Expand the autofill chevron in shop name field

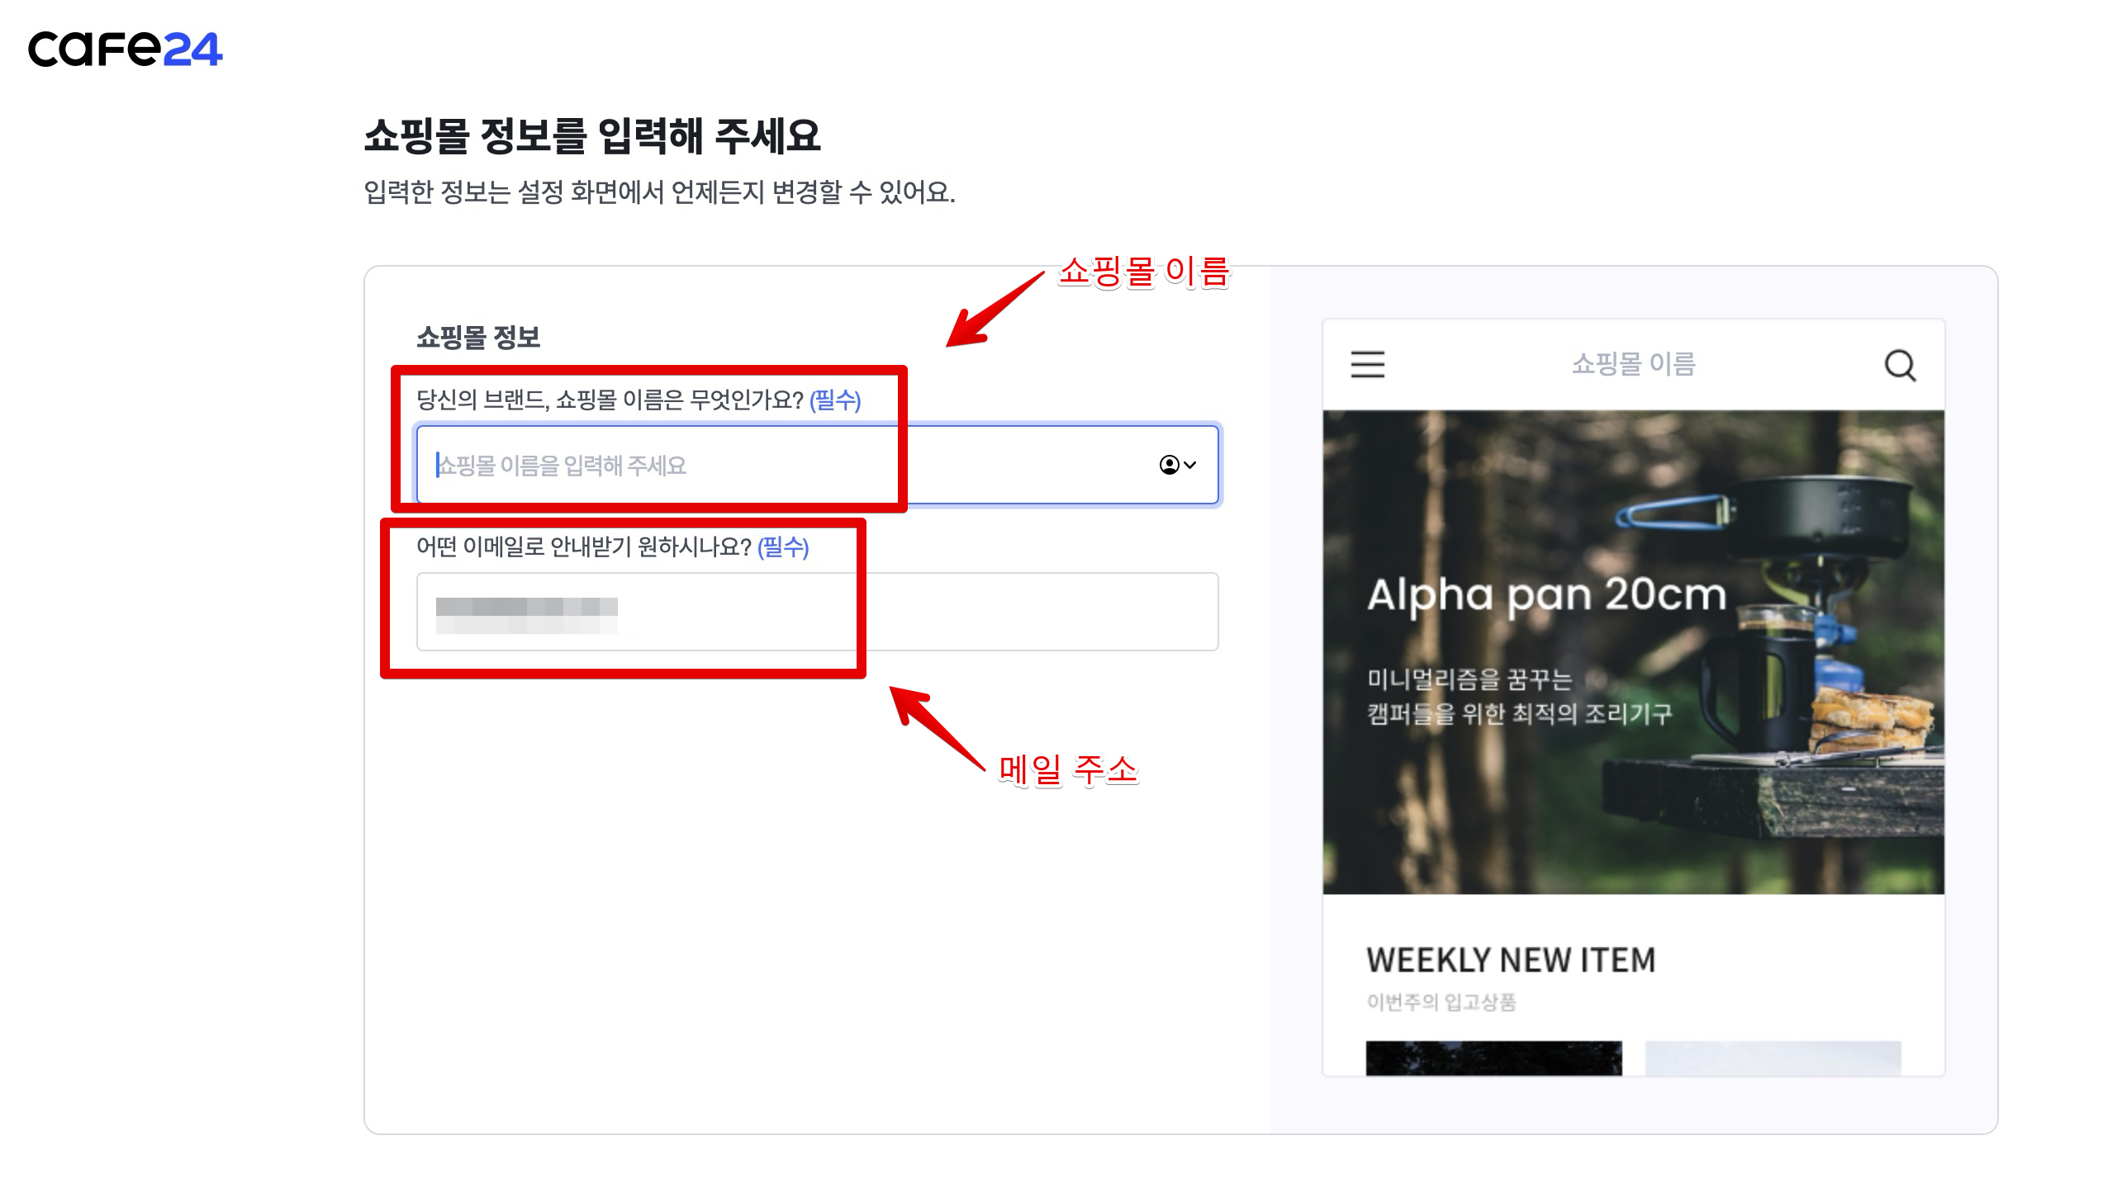click(x=1190, y=465)
